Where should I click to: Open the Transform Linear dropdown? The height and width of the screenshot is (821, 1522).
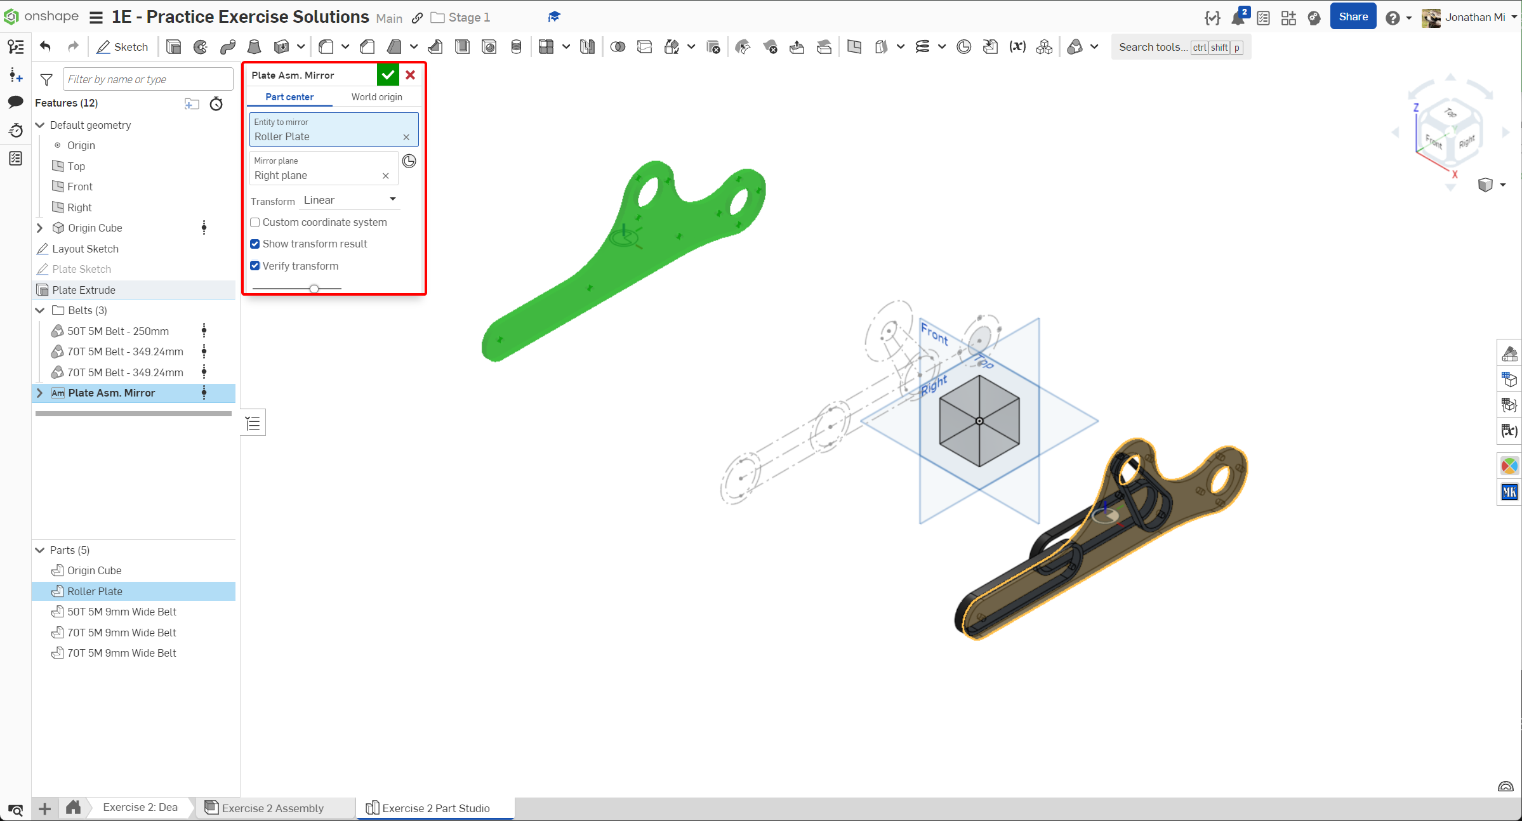tap(350, 200)
